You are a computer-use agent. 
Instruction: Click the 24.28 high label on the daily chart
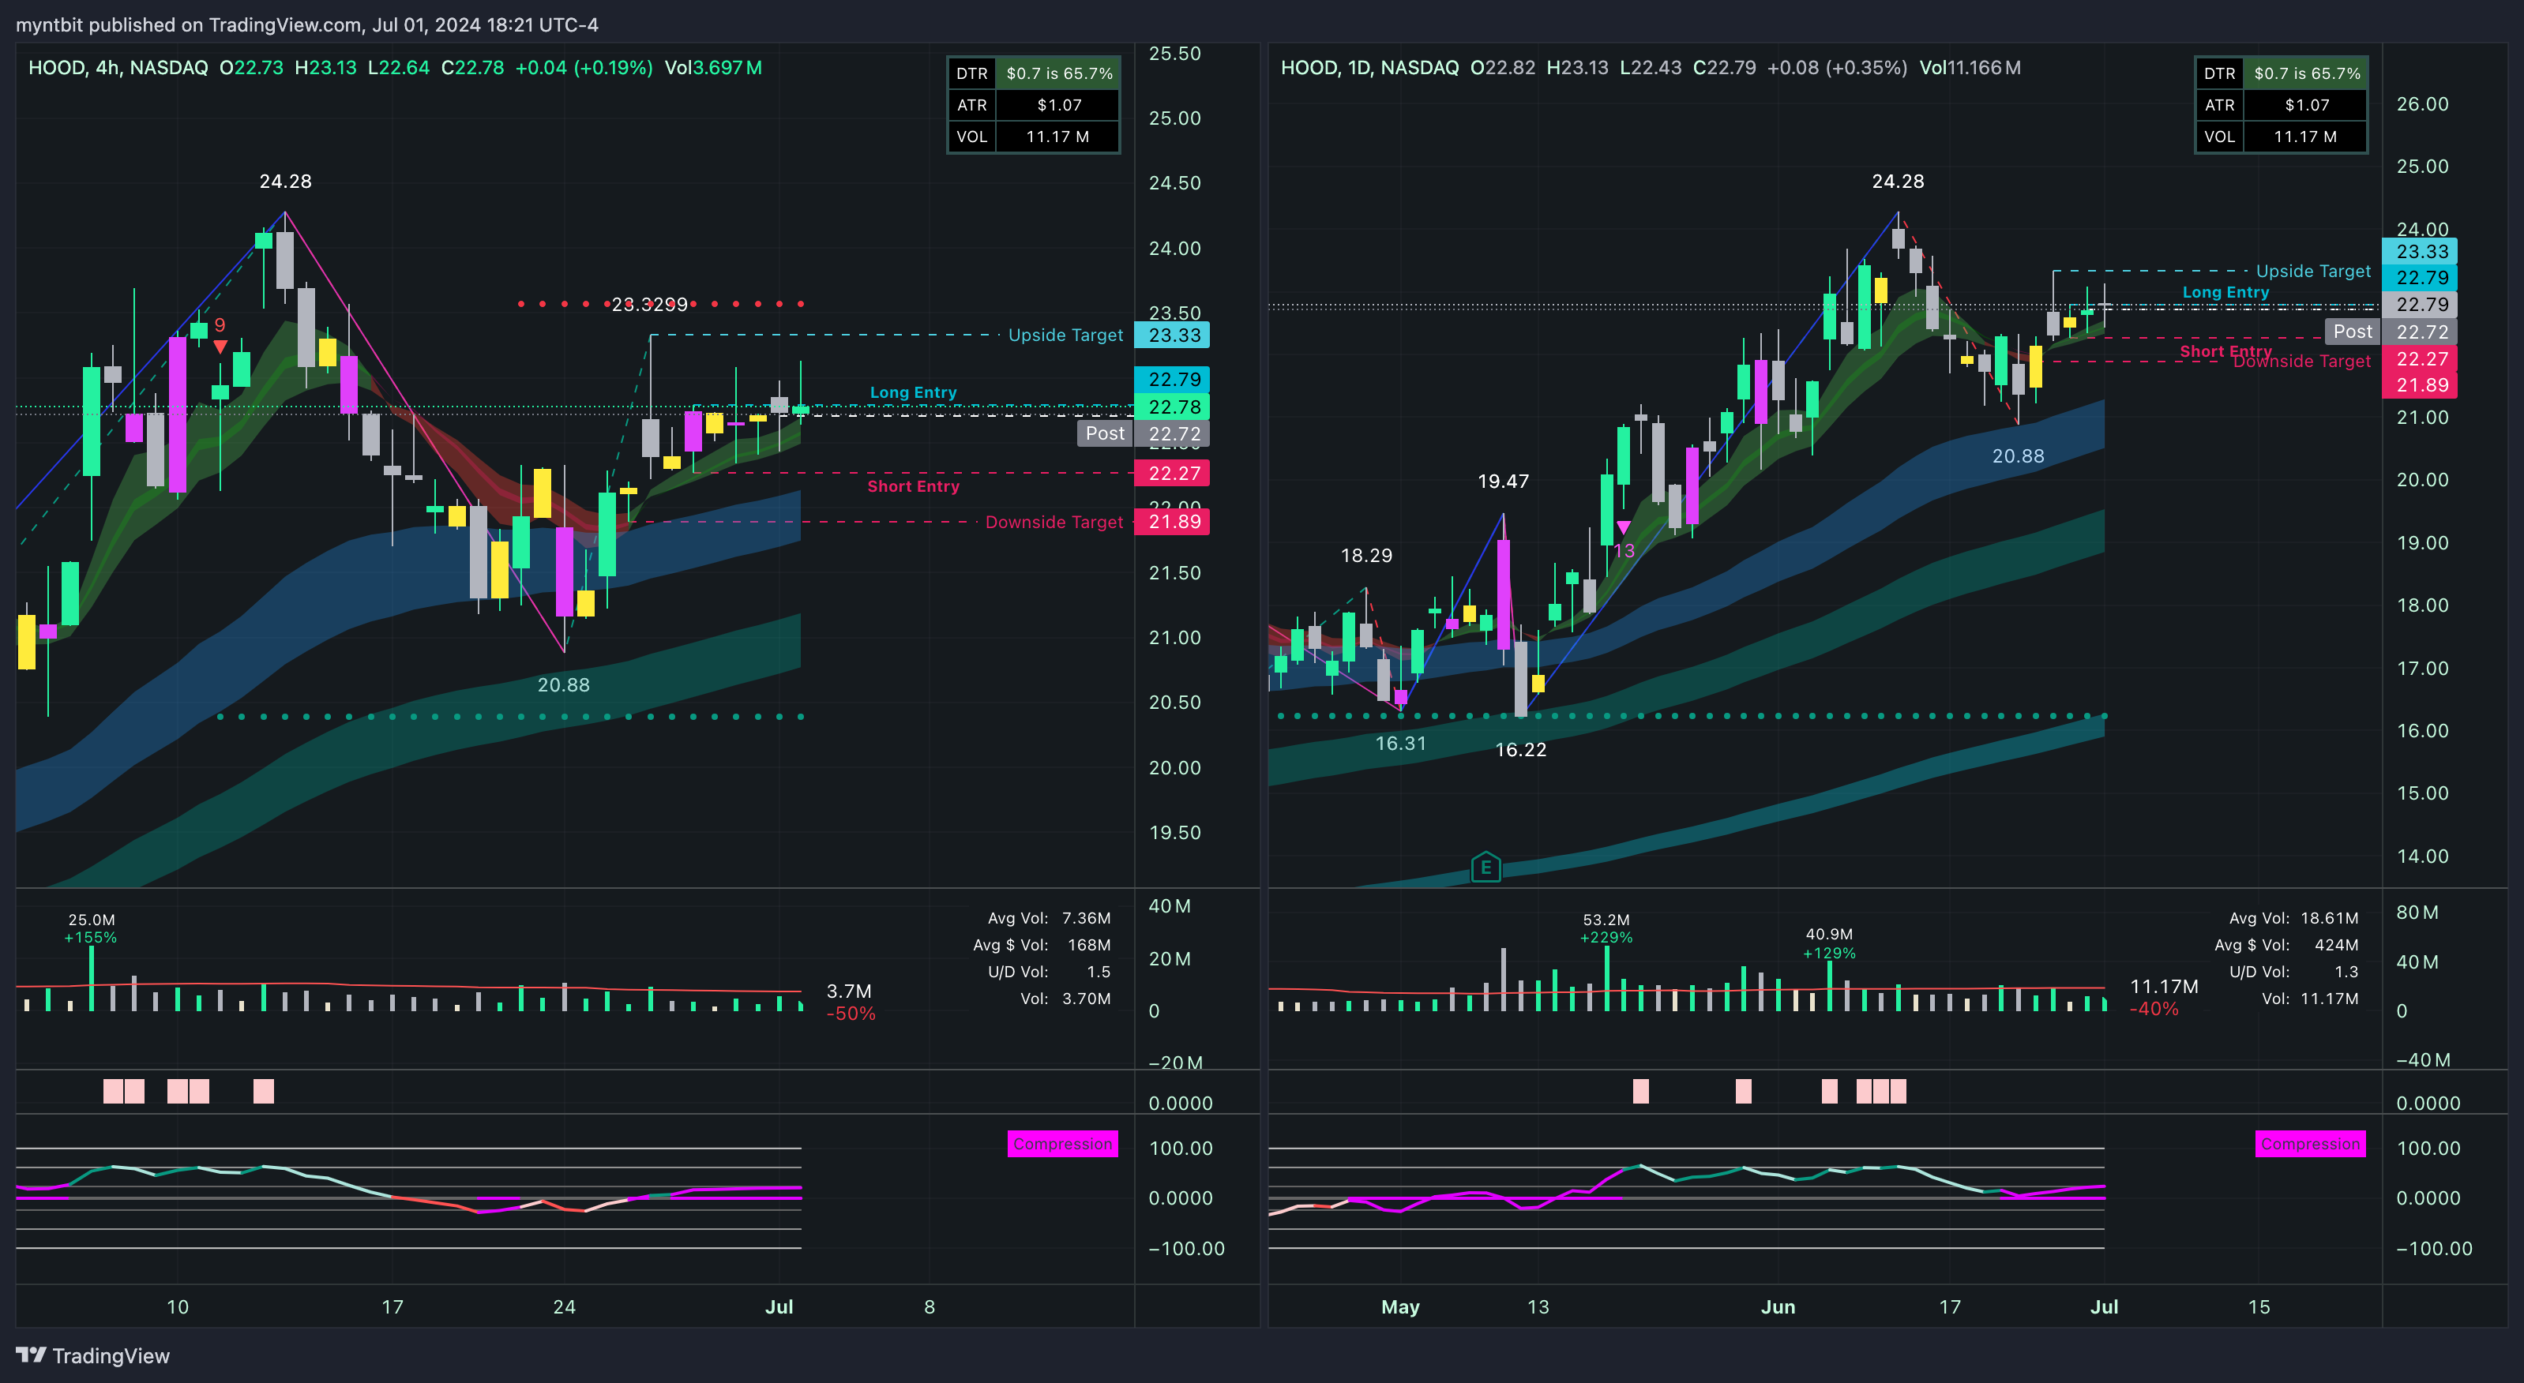click(x=1898, y=182)
